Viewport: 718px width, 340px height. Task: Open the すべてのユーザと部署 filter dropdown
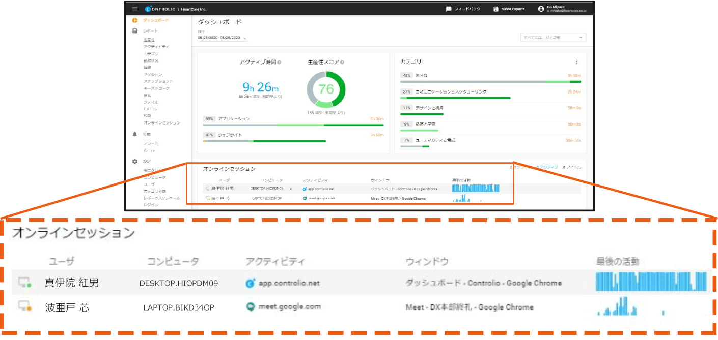coord(553,38)
